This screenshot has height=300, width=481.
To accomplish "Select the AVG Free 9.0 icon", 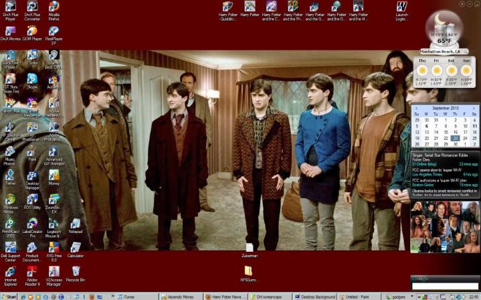I will coord(54,252).
